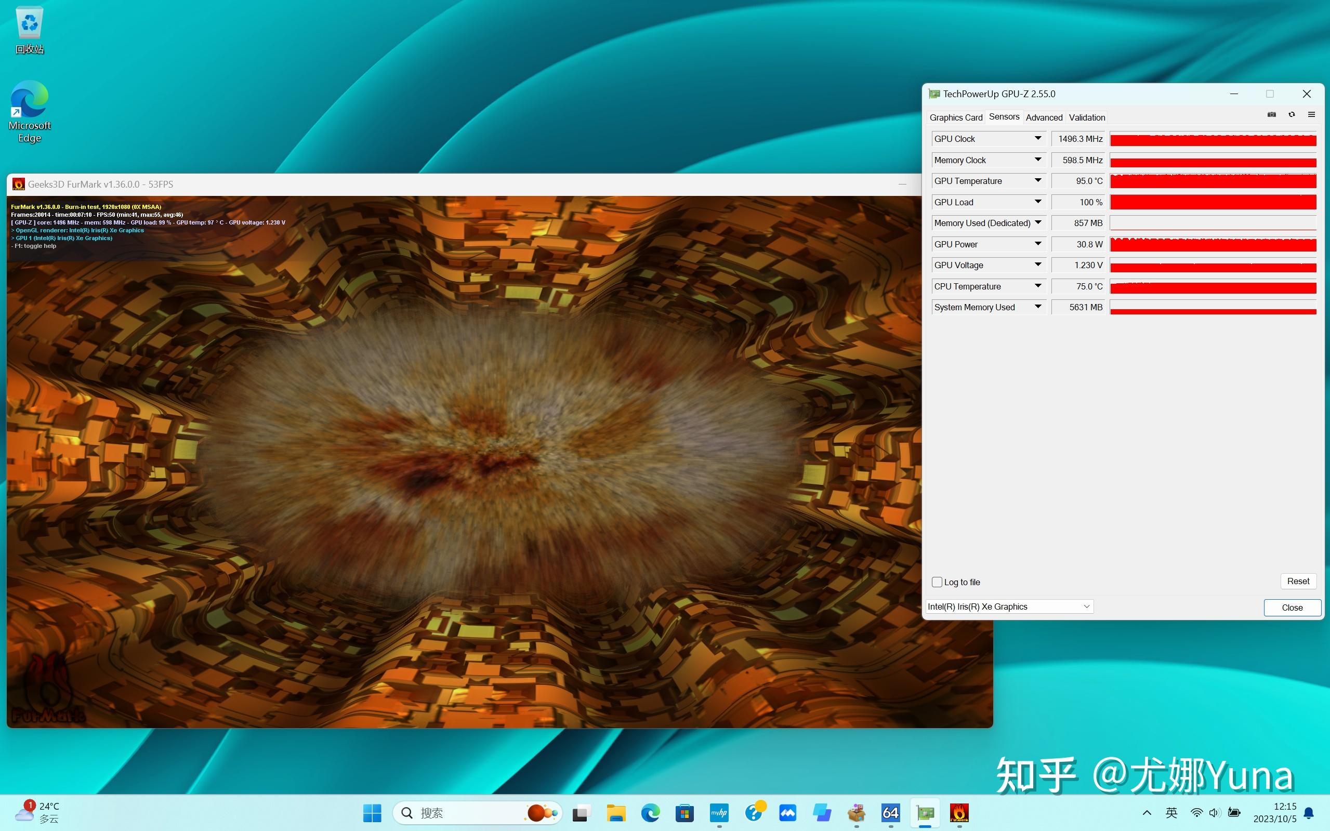Click the GPU-Z refresh icon

1292,114
